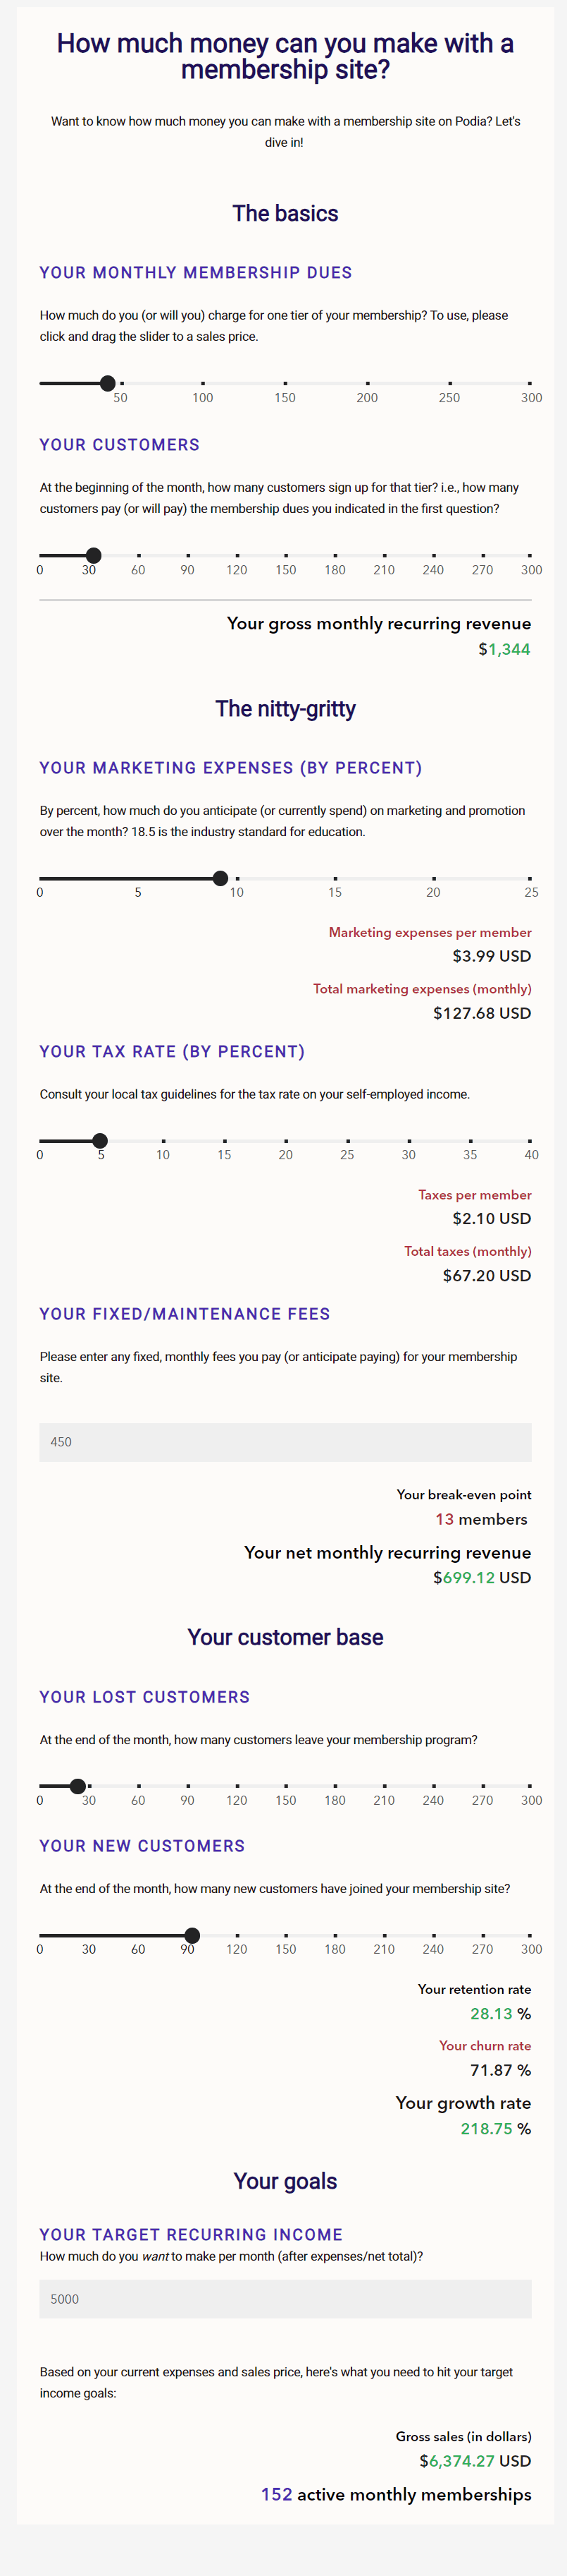The height and width of the screenshot is (2576, 567).
Task: Focus the target recurring income input field
Action: (285, 2299)
